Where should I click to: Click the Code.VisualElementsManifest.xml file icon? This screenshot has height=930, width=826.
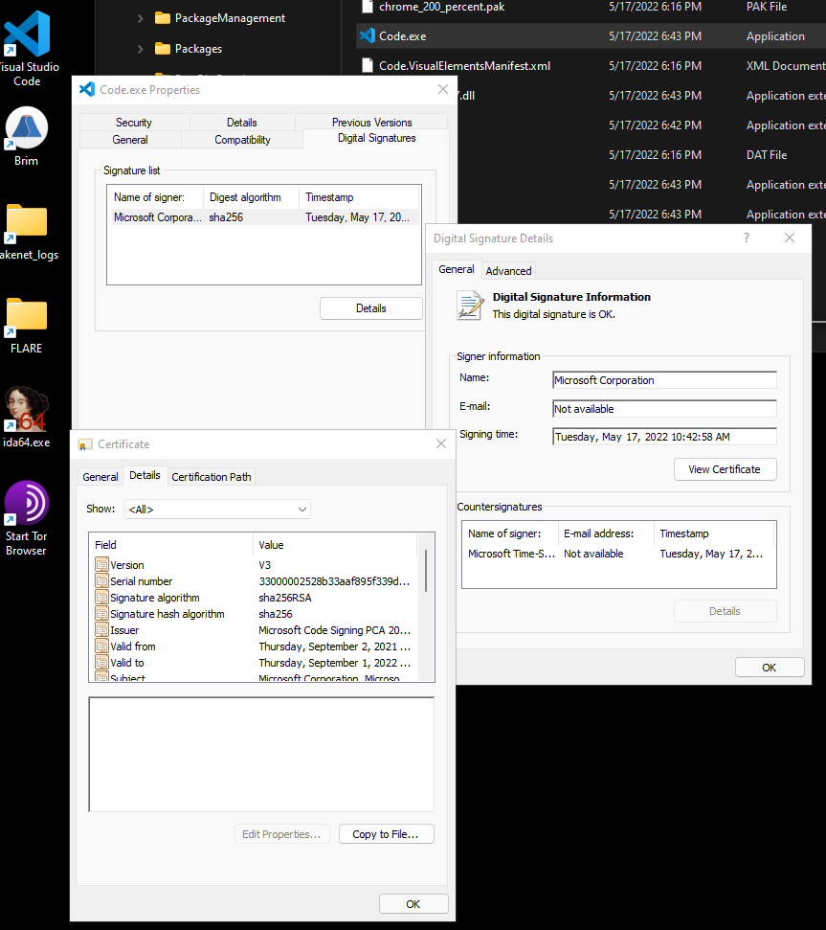[368, 65]
